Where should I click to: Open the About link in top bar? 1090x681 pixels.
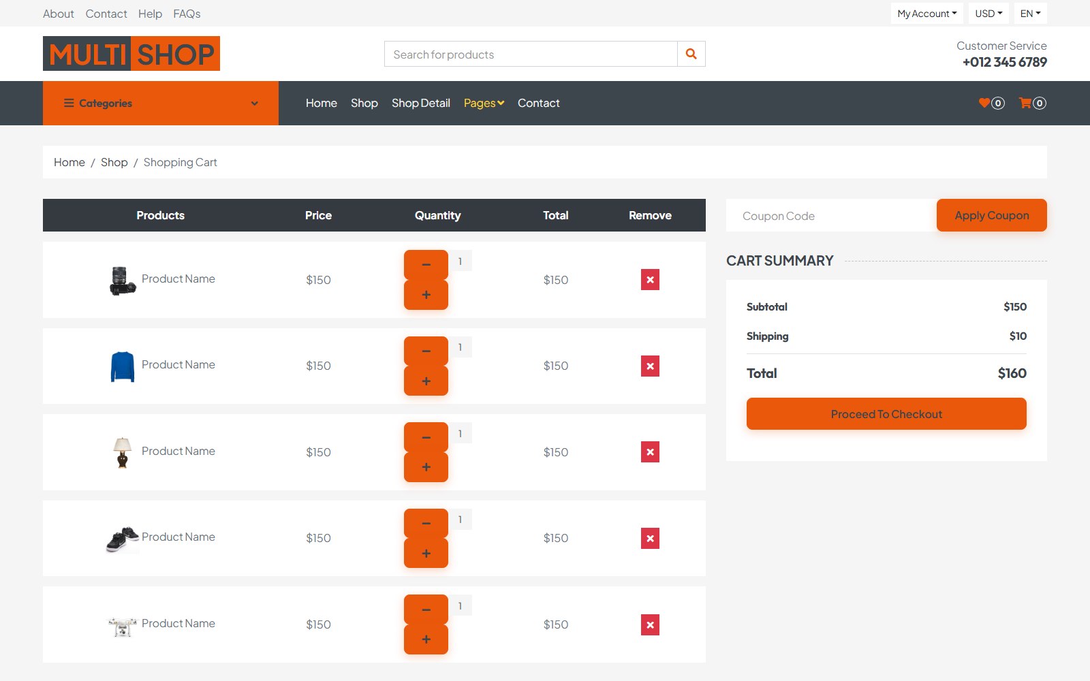[59, 14]
